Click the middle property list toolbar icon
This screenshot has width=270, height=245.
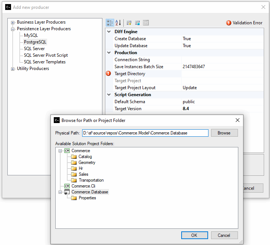[x=137, y=23]
